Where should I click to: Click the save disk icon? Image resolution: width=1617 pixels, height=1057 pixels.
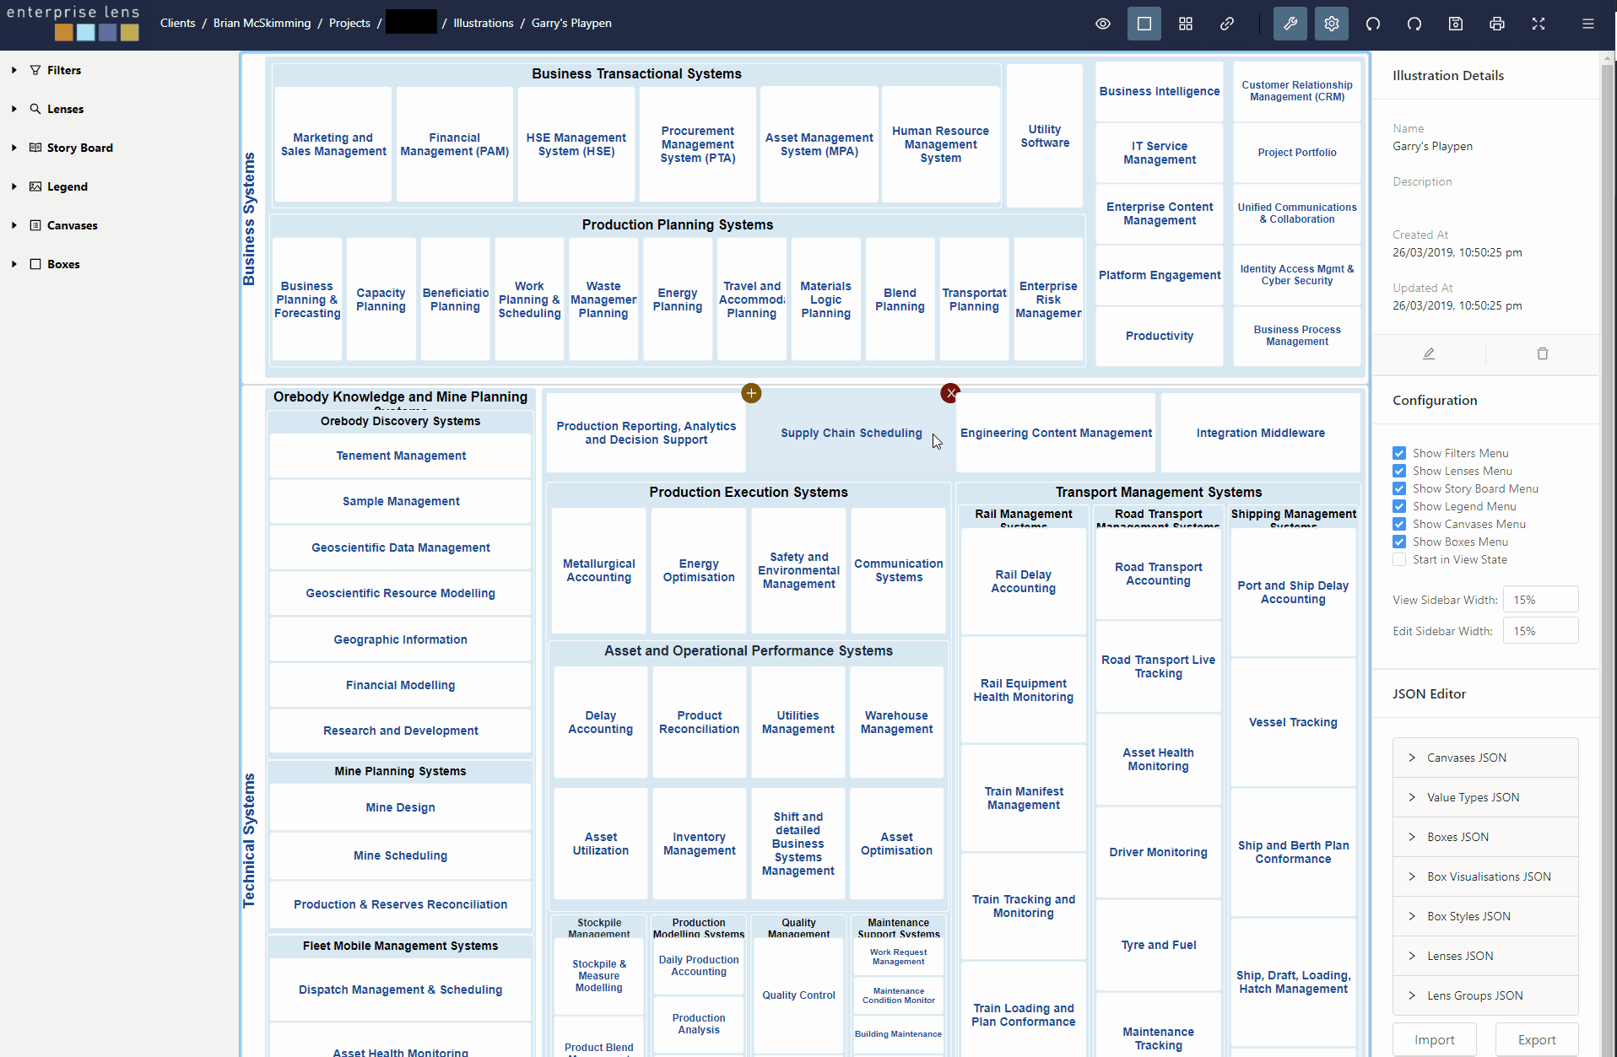pyautogui.click(x=1456, y=24)
